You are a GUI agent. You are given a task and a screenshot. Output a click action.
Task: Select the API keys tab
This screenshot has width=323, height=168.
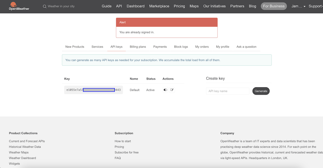tap(117, 47)
